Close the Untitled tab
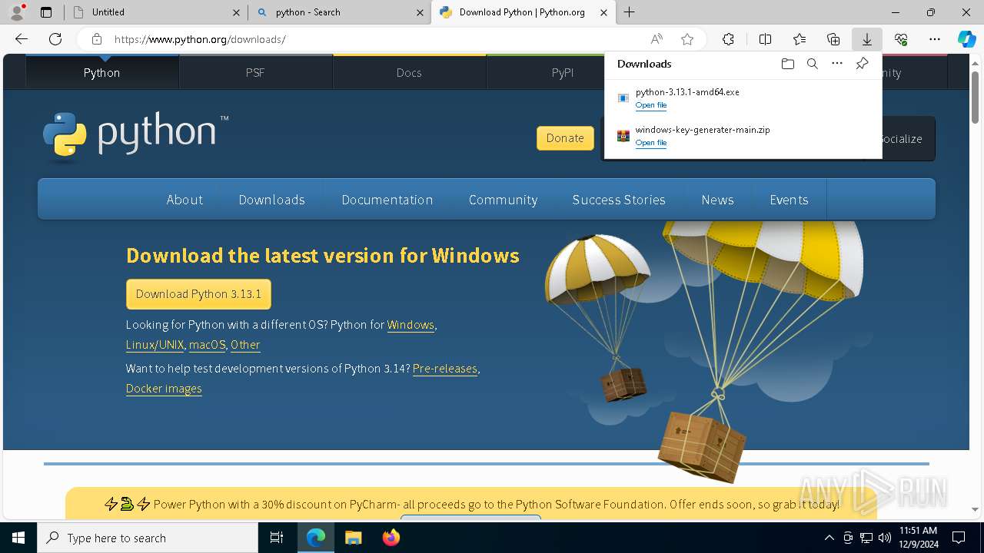The image size is (984, 553). 236,12
